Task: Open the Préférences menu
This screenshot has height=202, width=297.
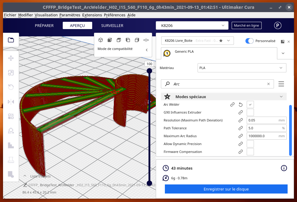Action: coord(115,15)
